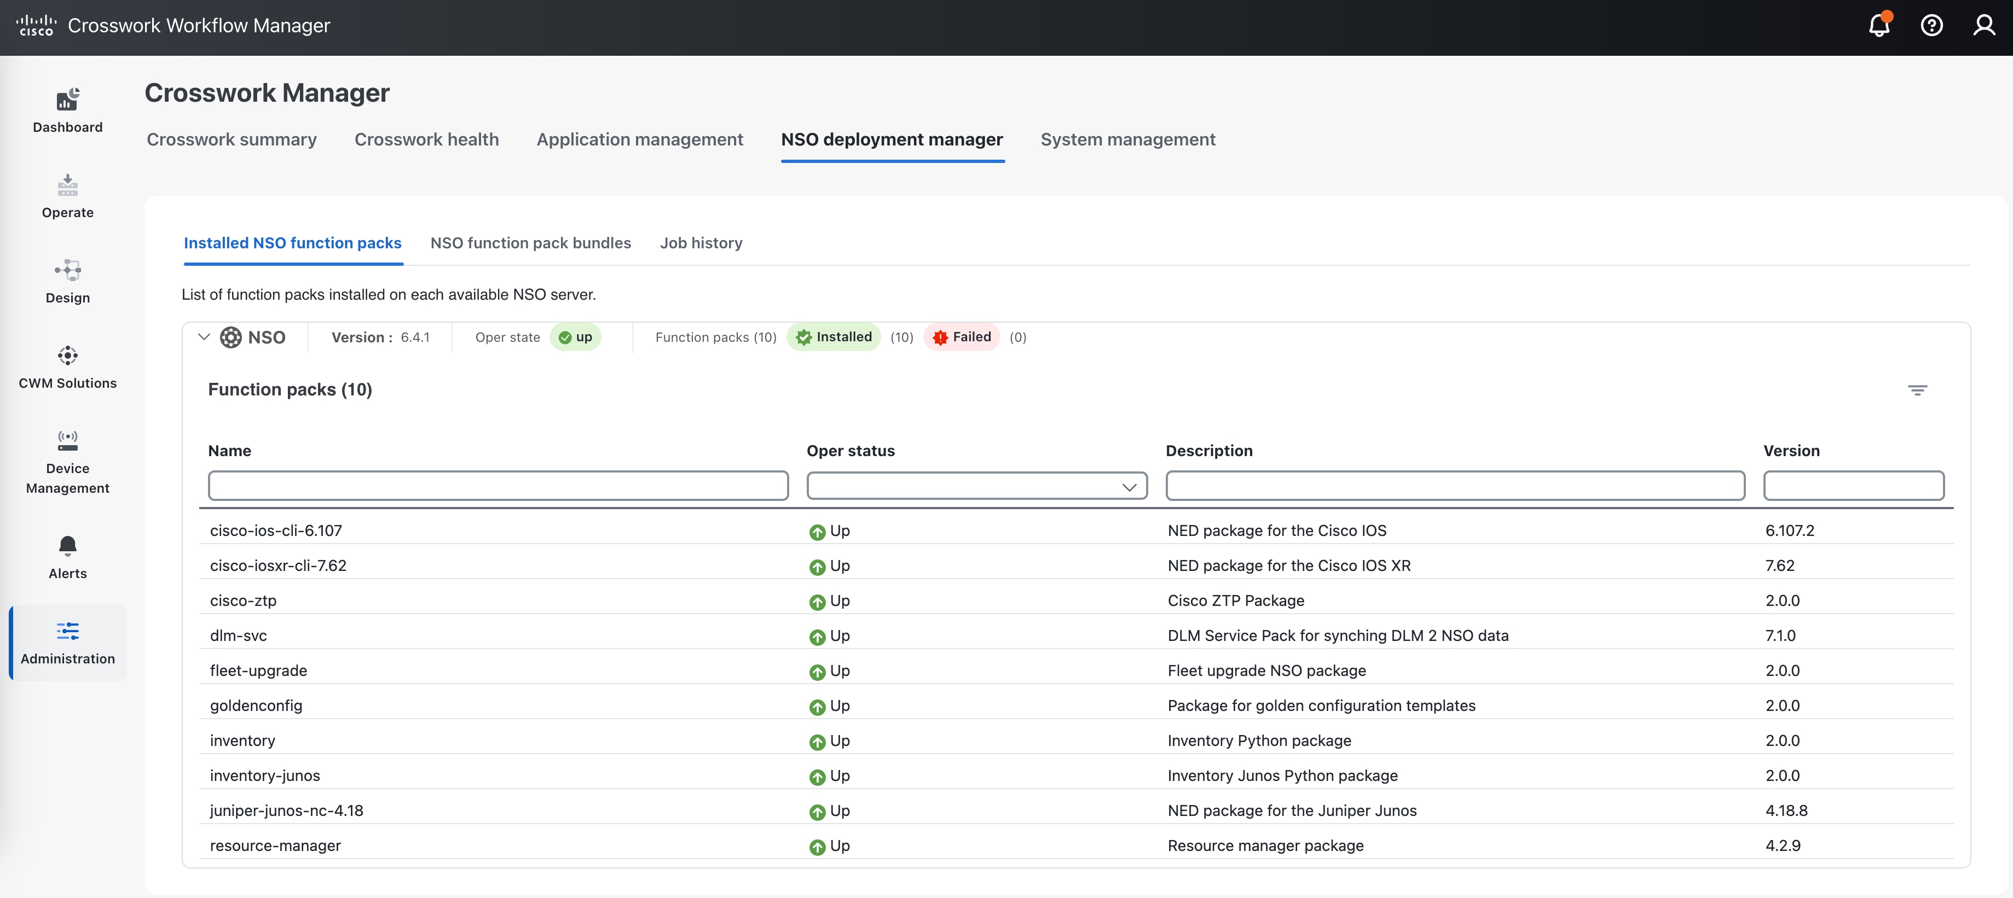Click version 4.18.8 cell

[1786, 812]
